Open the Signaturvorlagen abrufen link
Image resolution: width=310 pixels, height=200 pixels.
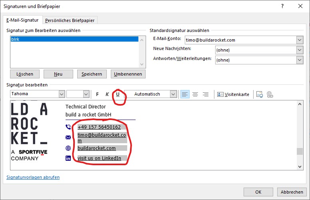33,177
